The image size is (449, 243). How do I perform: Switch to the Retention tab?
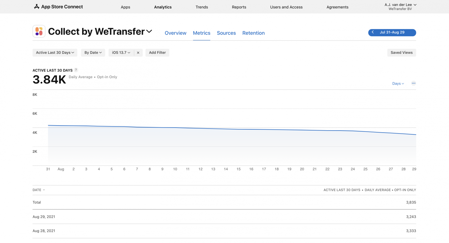pos(253,33)
